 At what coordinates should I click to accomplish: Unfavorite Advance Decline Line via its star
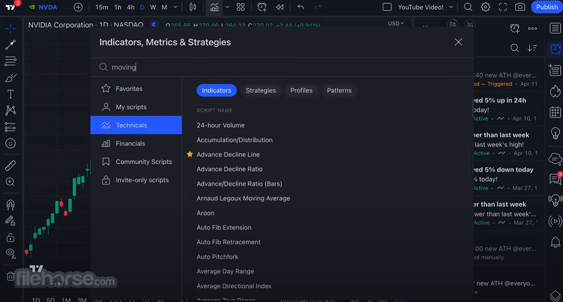tap(189, 154)
